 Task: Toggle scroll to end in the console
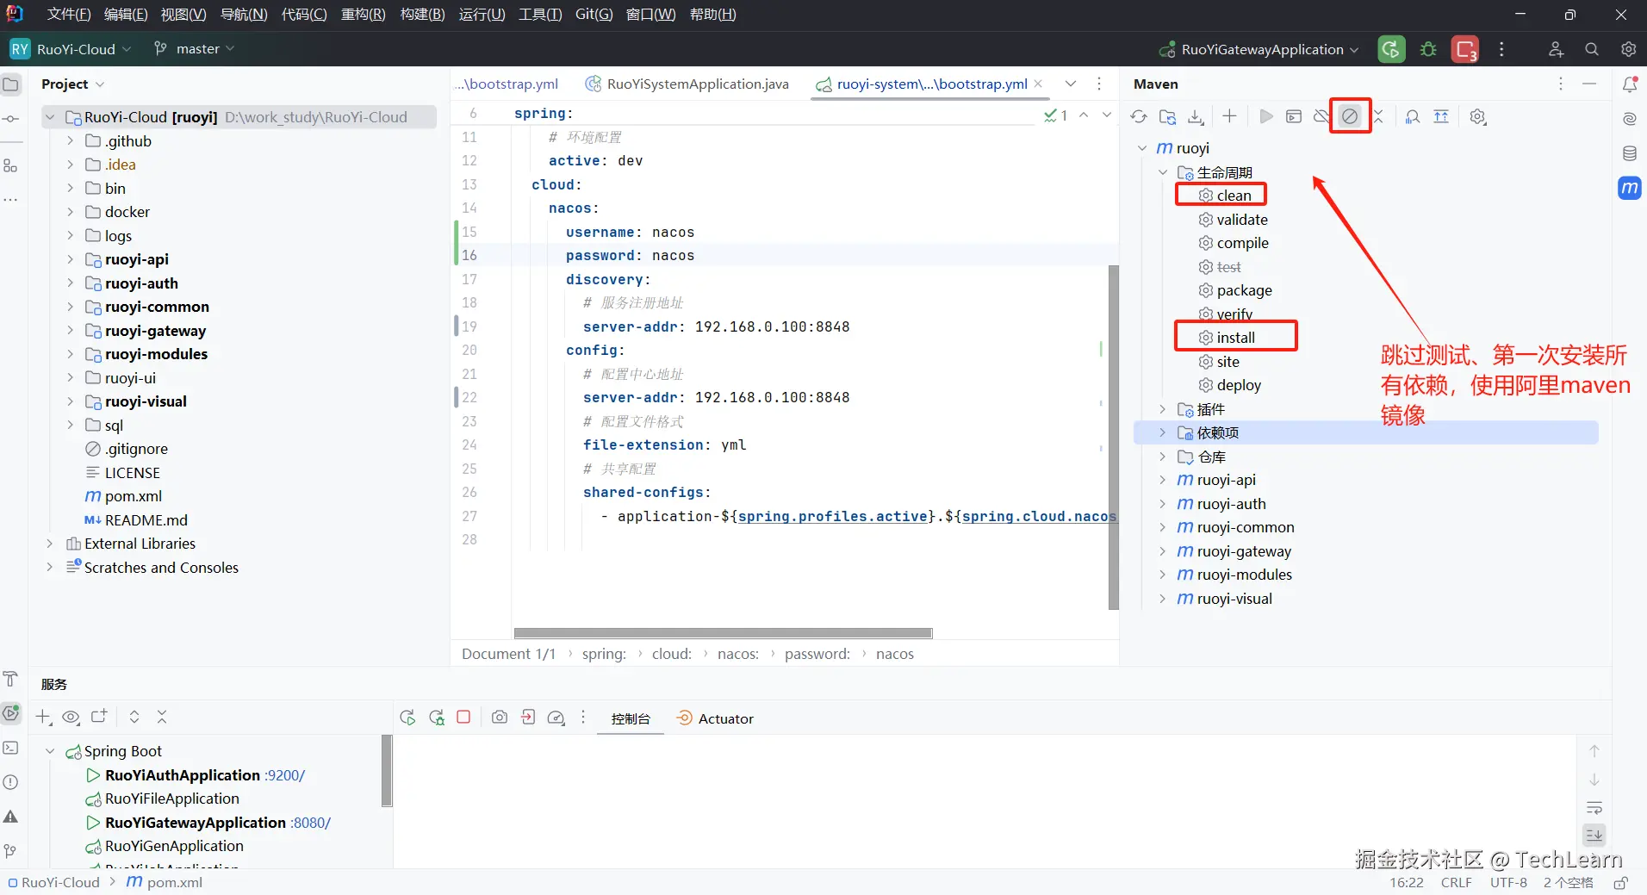coord(1594,835)
